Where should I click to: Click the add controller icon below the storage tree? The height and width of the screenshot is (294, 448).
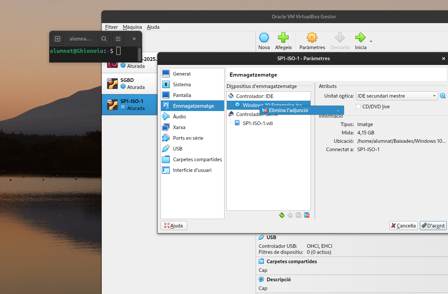[x=282, y=215]
